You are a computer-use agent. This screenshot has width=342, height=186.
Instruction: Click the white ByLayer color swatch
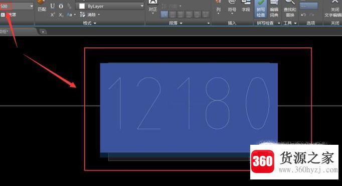point(82,7)
